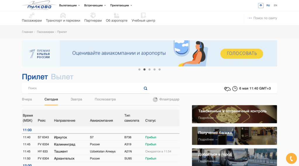
Task: Open Таможенный и пограничный контроль card
Action: [x=234, y=114]
